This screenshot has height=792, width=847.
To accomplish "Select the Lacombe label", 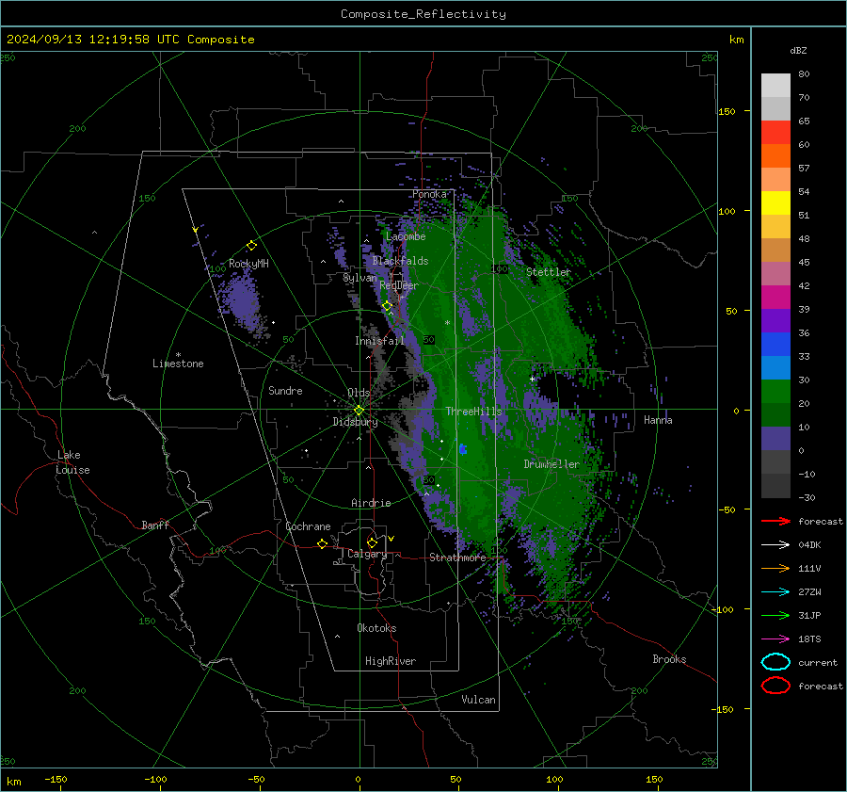I will pyautogui.click(x=406, y=236).
